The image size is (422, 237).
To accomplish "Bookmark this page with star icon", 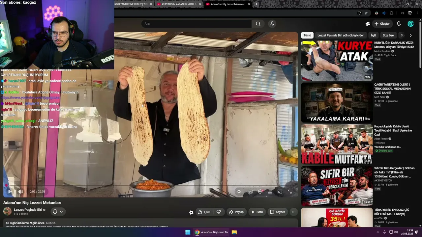I will 366,13.
